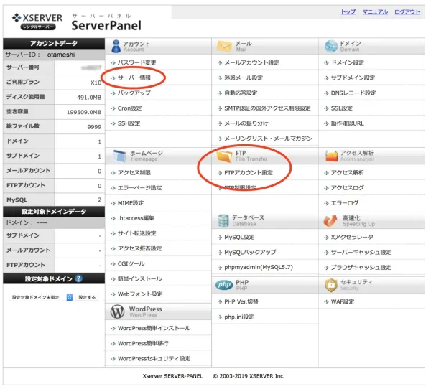431x389 pixels.
Task: Open .htaccess編集
Action: coord(136,218)
